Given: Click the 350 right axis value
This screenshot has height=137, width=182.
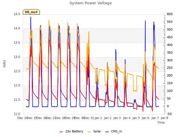Looking at the screenshot, I should (170, 53).
